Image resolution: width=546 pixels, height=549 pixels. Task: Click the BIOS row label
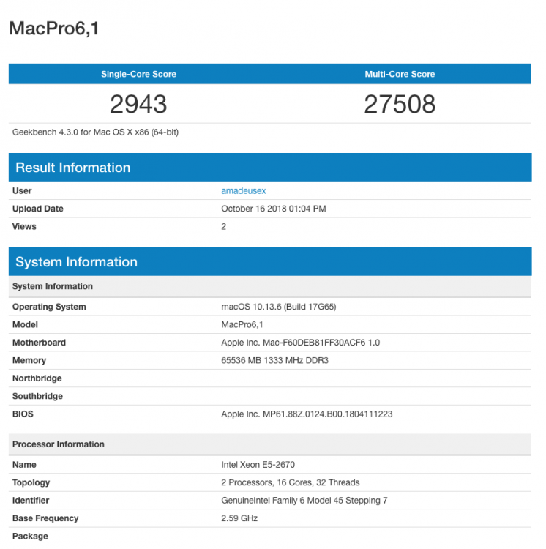23,414
